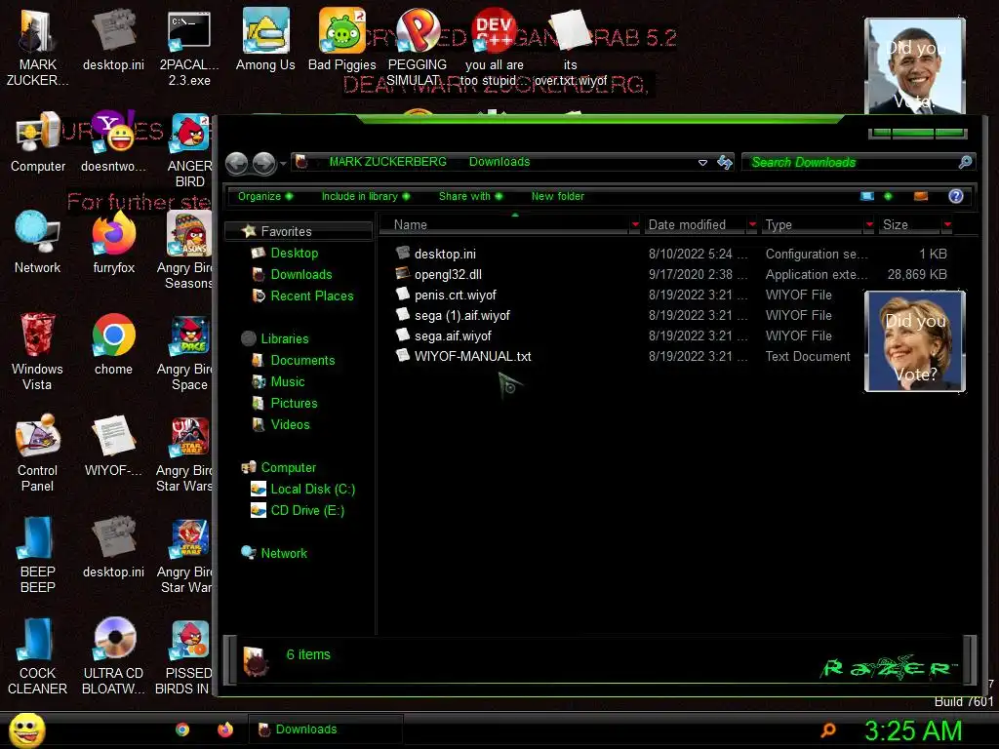This screenshot has width=999, height=749.
Task: Open the Share with dropdown
Action: point(471,196)
